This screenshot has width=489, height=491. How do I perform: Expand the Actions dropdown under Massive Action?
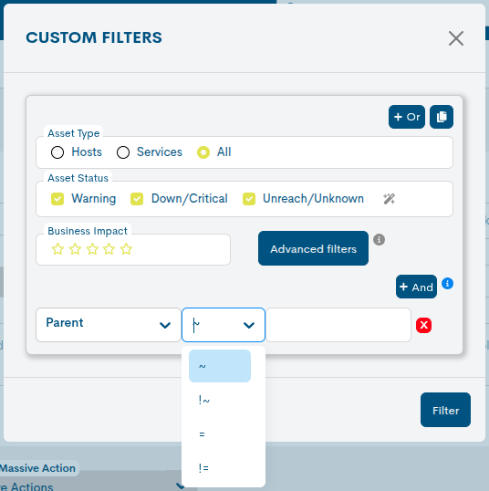[x=180, y=486]
